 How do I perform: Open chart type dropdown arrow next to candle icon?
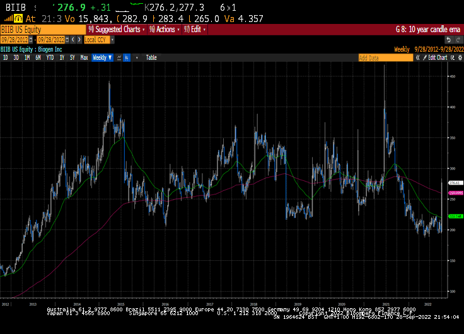point(137,58)
